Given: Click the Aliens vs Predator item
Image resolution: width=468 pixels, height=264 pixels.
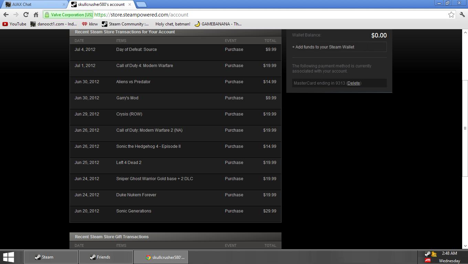Looking at the screenshot, I should [x=133, y=82].
